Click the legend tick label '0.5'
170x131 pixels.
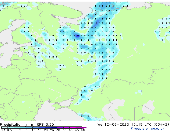(x=9, y=130)
